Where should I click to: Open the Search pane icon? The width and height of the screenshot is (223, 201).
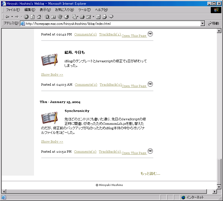(x=47, y=17)
